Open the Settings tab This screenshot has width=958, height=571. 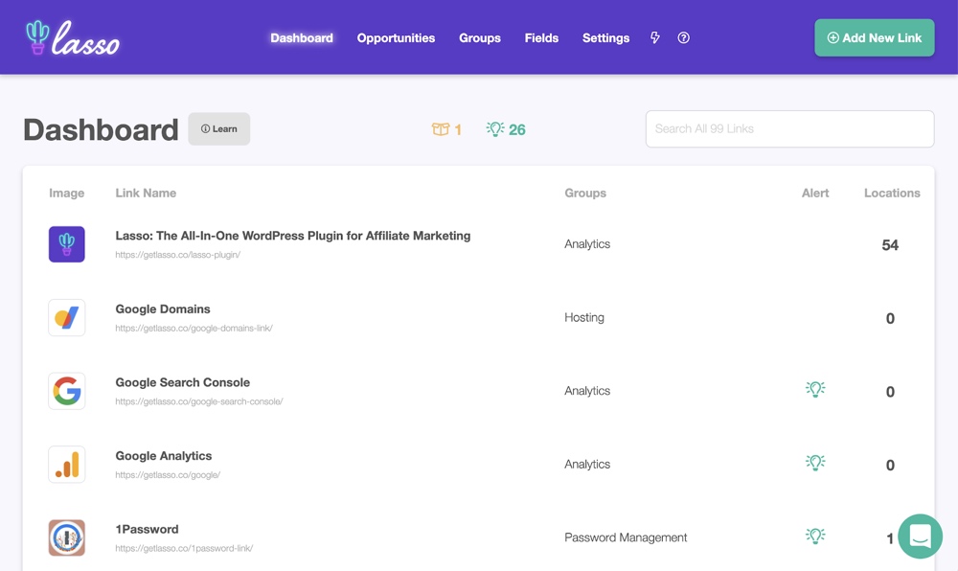click(x=605, y=38)
